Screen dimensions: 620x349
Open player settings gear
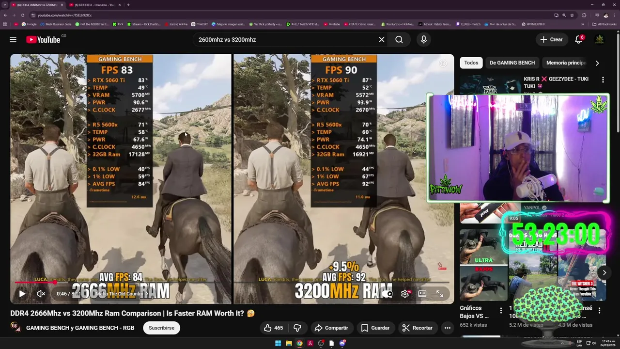click(x=405, y=293)
